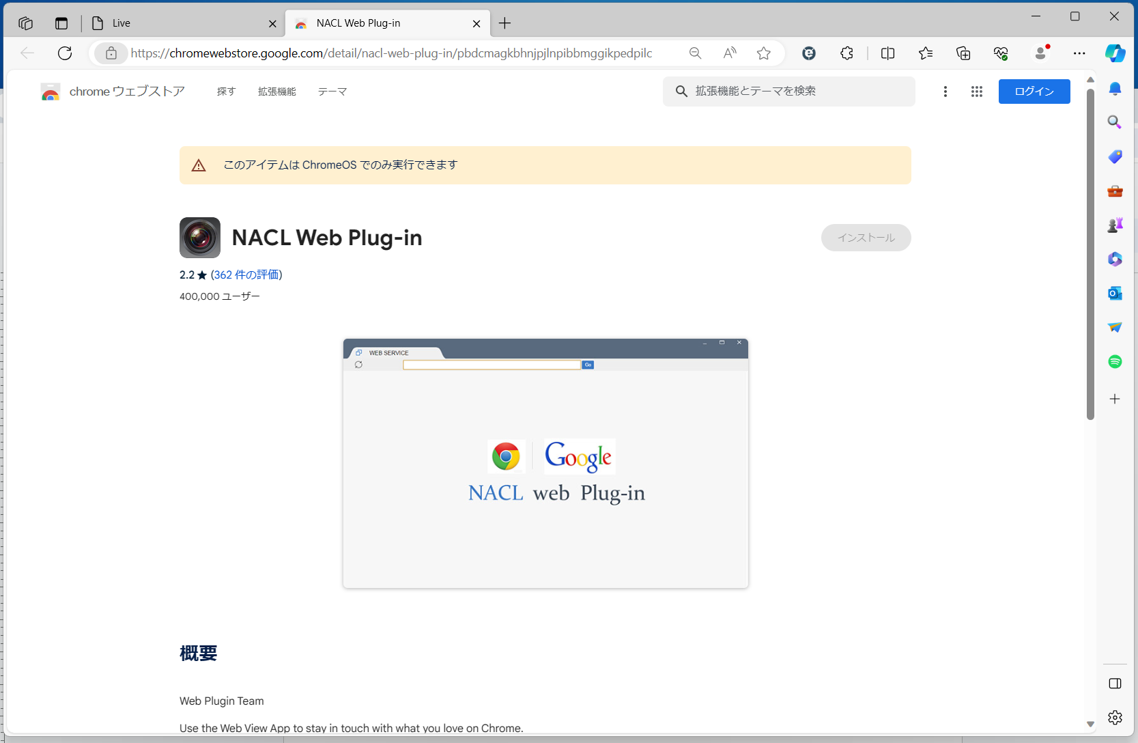
Task: Open the sidebar Outlook icon
Action: click(1115, 293)
